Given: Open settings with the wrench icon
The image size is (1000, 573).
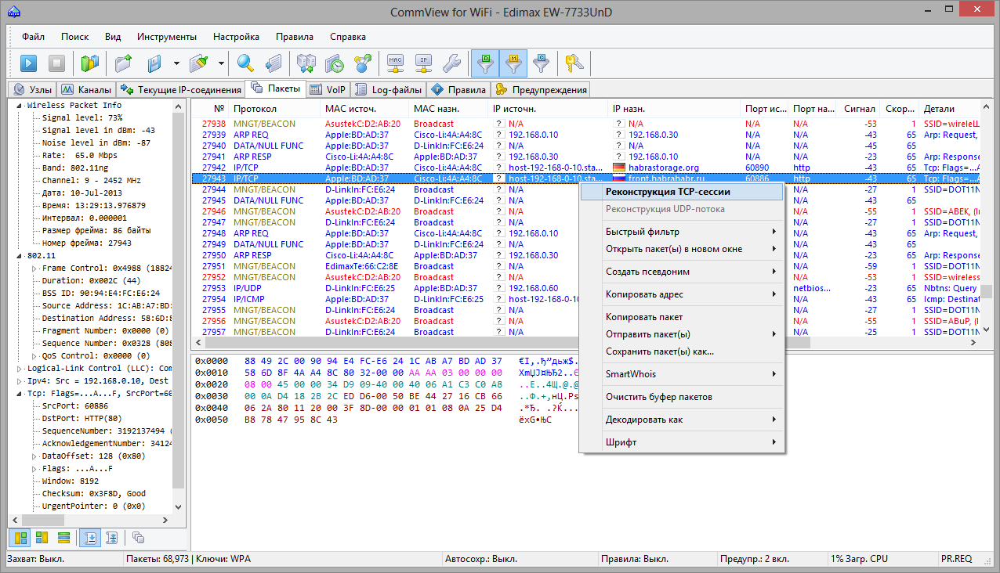Looking at the screenshot, I should [x=452, y=63].
